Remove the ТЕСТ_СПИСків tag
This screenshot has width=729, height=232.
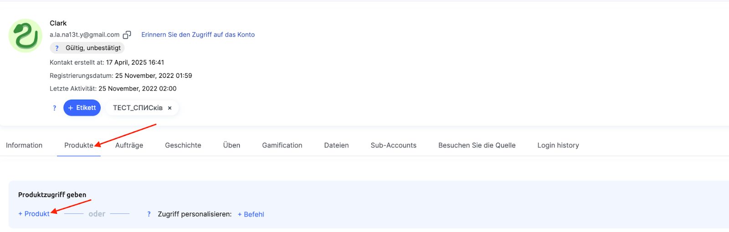tap(170, 108)
